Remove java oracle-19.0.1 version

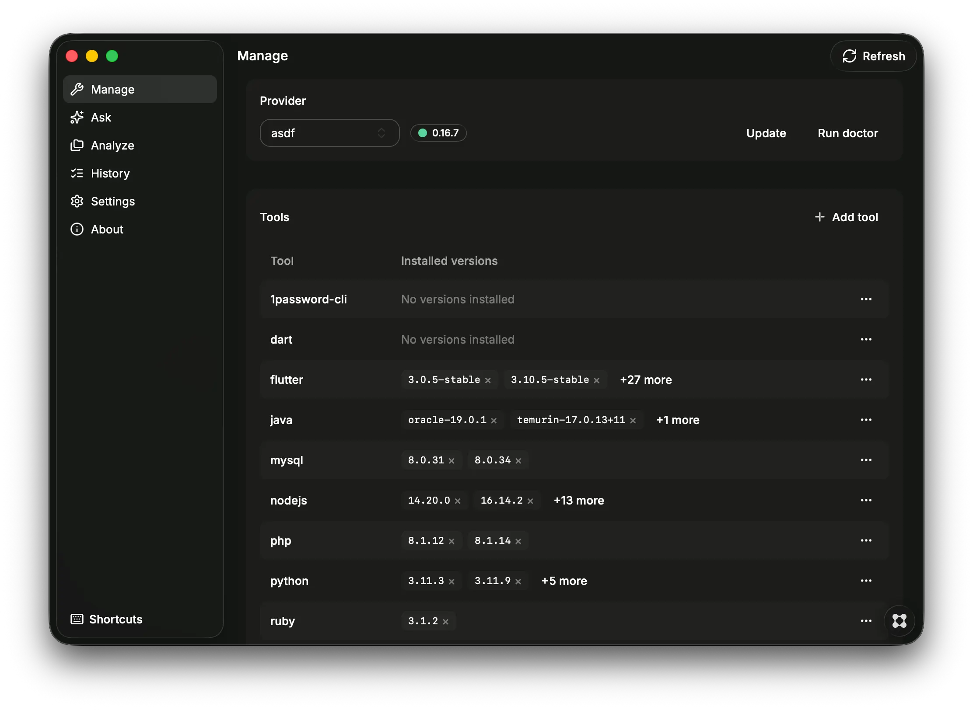coord(493,421)
